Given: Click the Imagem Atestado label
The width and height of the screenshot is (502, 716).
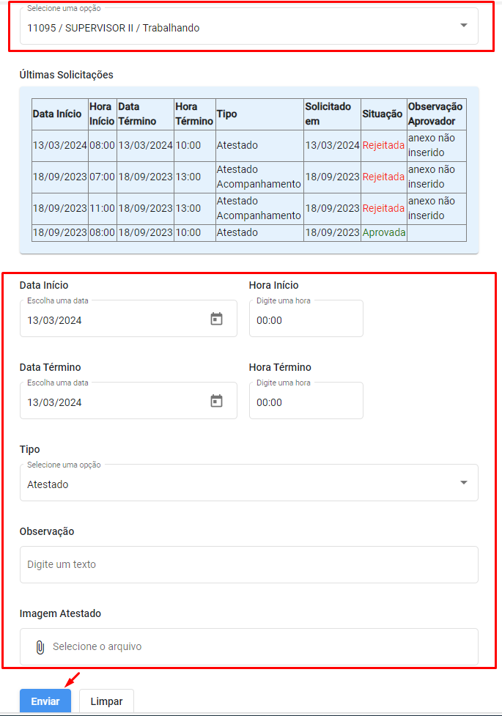Looking at the screenshot, I should pyautogui.click(x=60, y=613).
